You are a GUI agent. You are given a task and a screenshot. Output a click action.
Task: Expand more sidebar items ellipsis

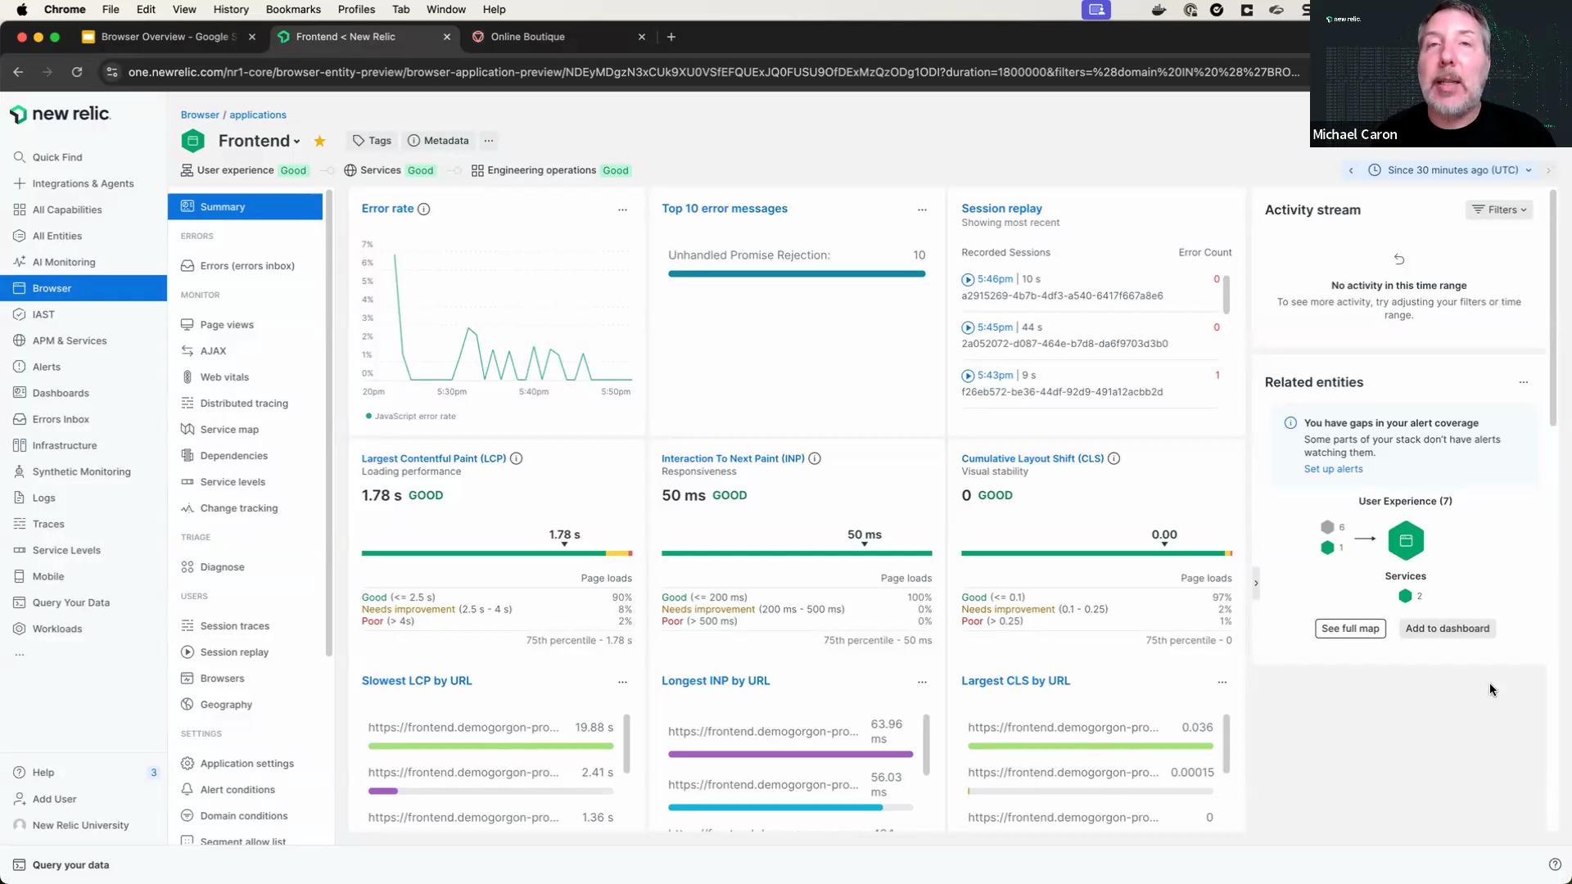(20, 655)
